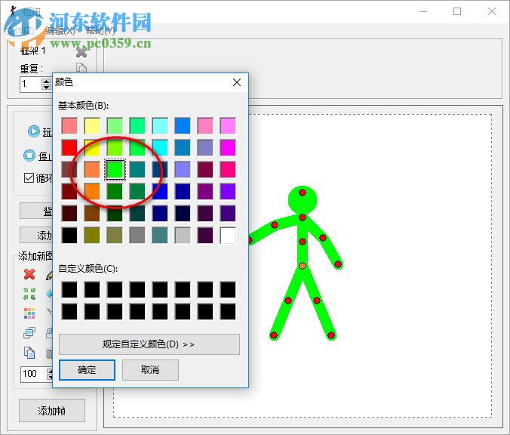The width and height of the screenshot is (510, 435).
Task: Click the 添加帧 add frame button
Action: [52, 411]
